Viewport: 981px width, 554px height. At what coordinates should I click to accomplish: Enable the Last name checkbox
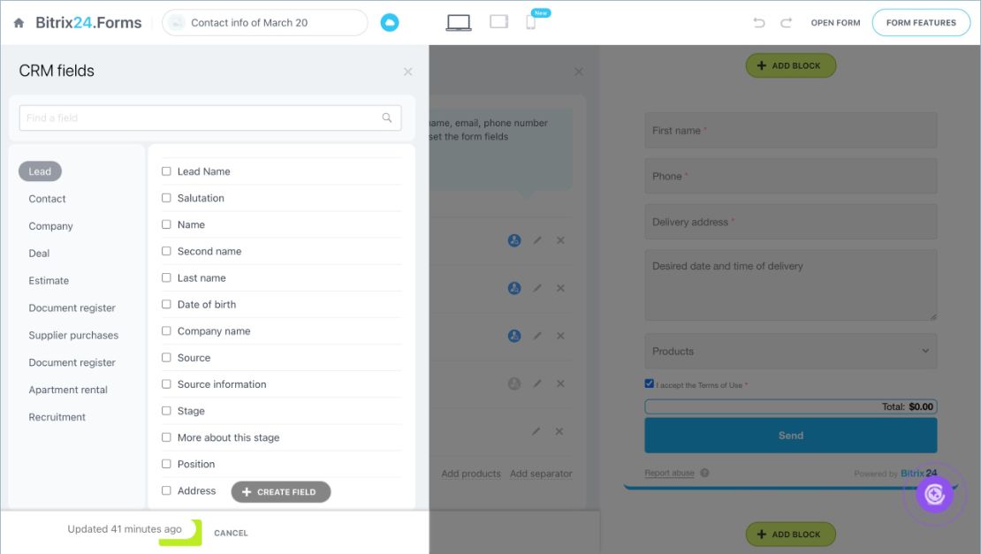(x=166, y=277)
